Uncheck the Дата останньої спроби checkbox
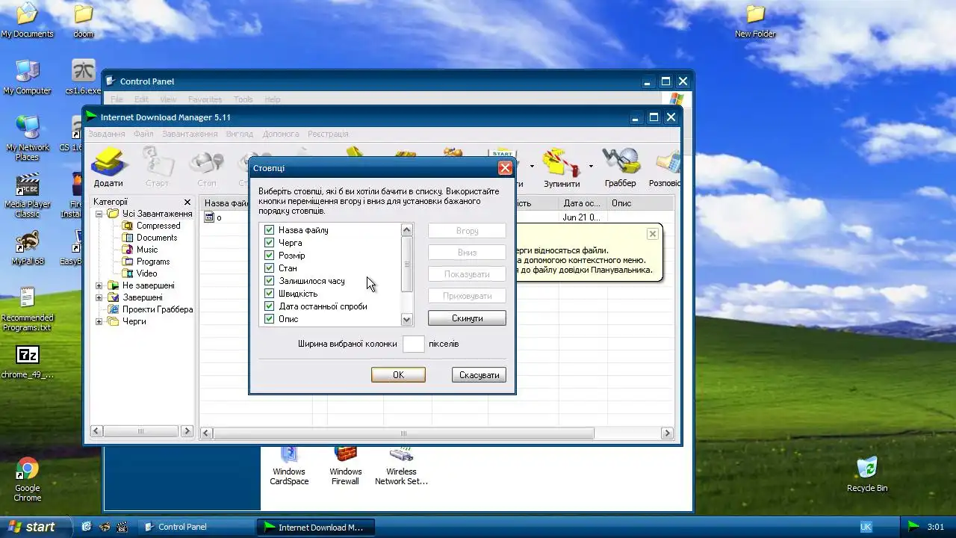 click(270, 306)
